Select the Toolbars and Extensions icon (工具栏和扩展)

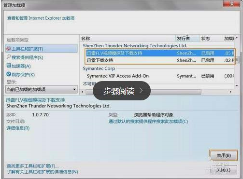pyautogui.click(x=9, y=48)
